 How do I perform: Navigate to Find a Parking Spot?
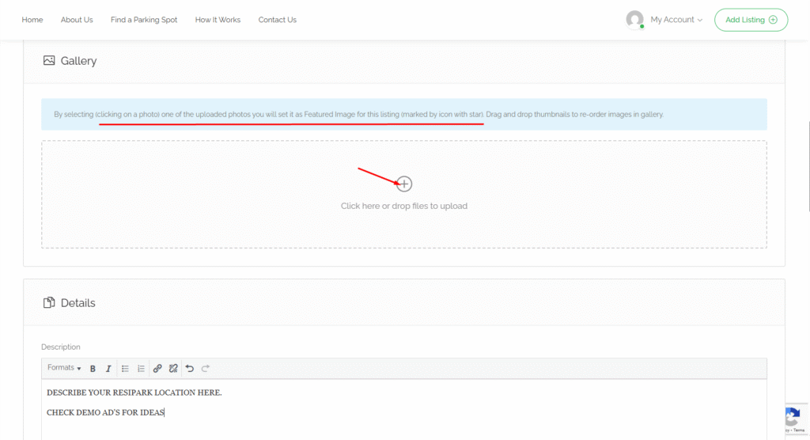click(x=144, y=20)
